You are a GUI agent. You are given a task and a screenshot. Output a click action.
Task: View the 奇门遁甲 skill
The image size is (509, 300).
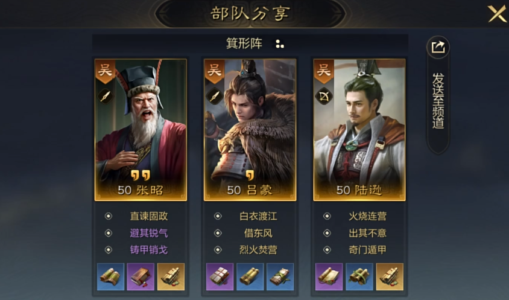pyautogui.click(x=367, y=250)
